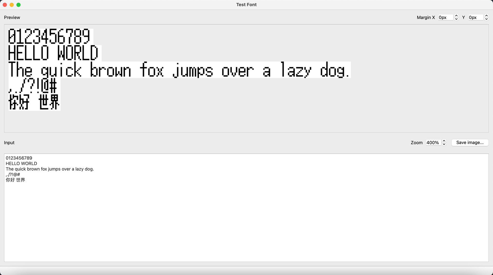Increase the Margin Y value using its stepper
493x275 pixels.
pyautogui.click(x=486, y=16)
